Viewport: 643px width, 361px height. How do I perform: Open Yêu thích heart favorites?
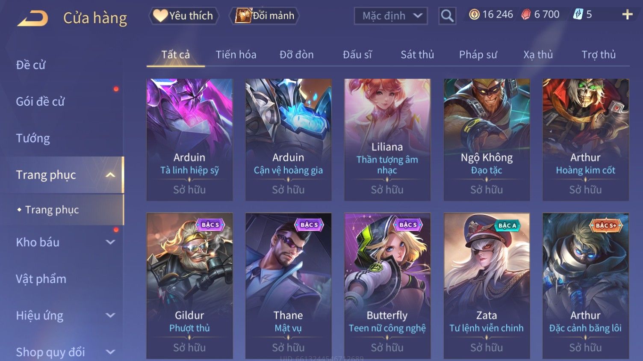point(183,16)
